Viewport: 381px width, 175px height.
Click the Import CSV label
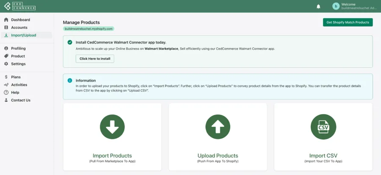tap(323, 156)
